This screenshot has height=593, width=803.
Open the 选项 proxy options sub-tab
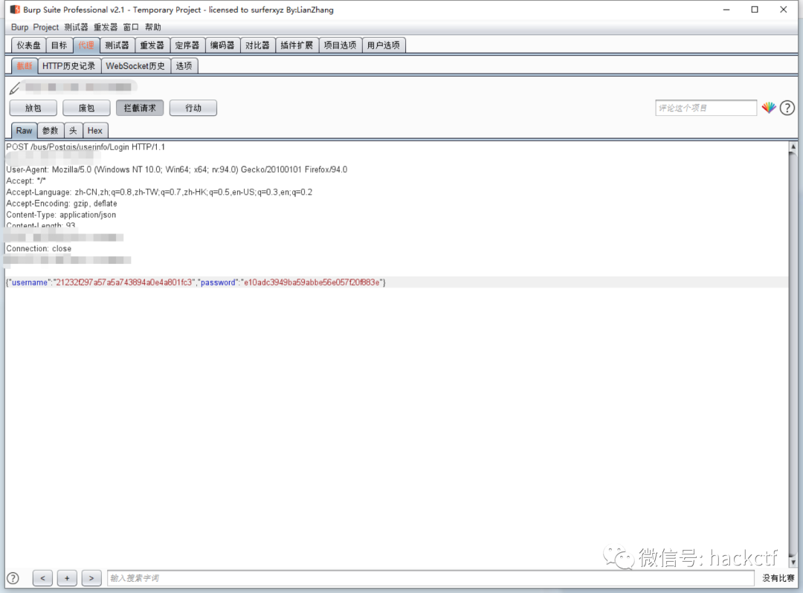pyautogui.click(x=184, y=66)
